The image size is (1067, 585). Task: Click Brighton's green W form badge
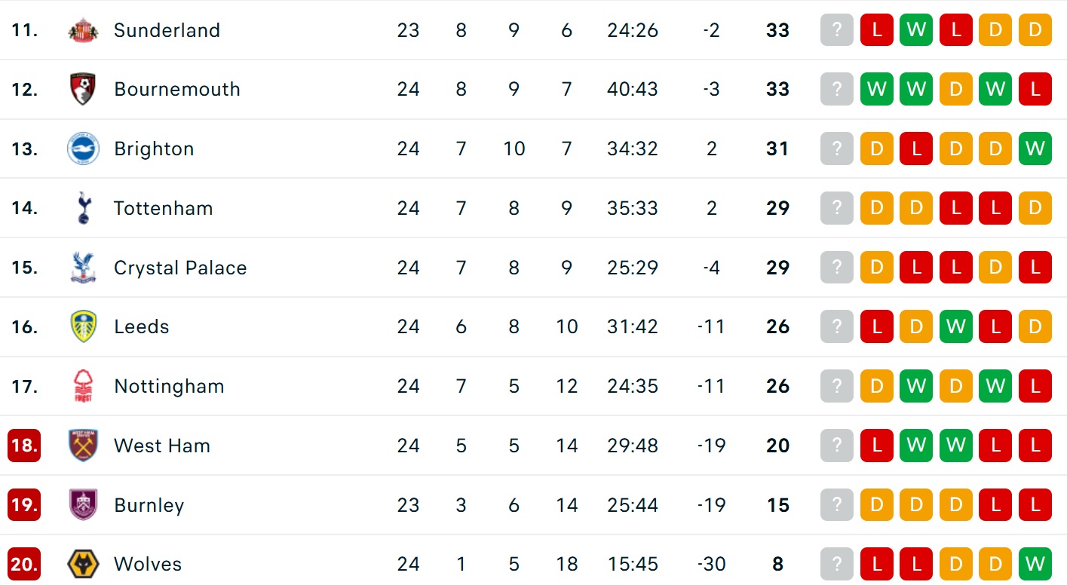[x=1035, y=149]
